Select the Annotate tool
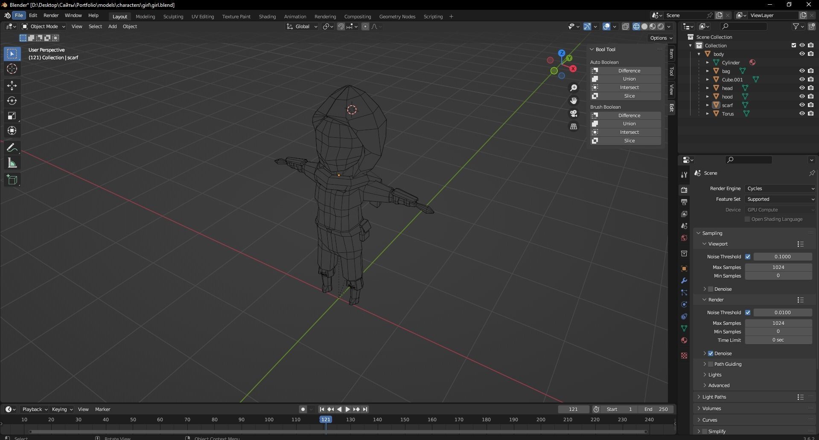The width and height of the screenshot is (819, 440). point(12,148)
